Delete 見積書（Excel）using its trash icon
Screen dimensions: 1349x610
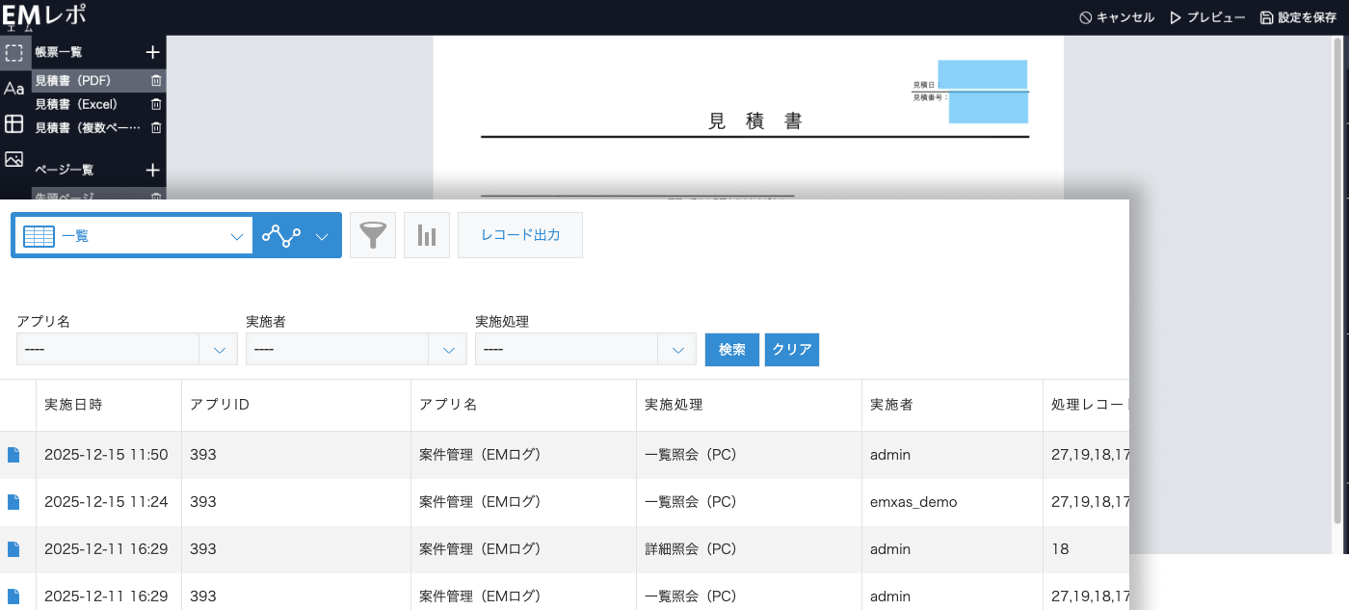(x=155, y=104)
